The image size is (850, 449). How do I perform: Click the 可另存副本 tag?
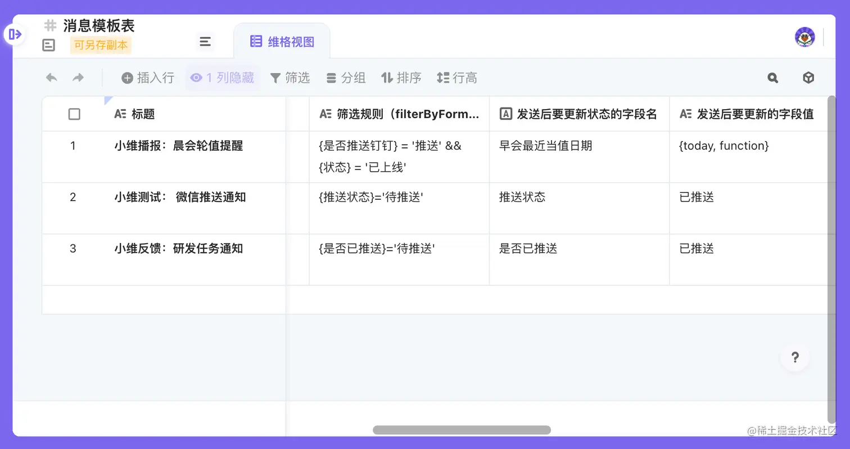tap(101, 45)
